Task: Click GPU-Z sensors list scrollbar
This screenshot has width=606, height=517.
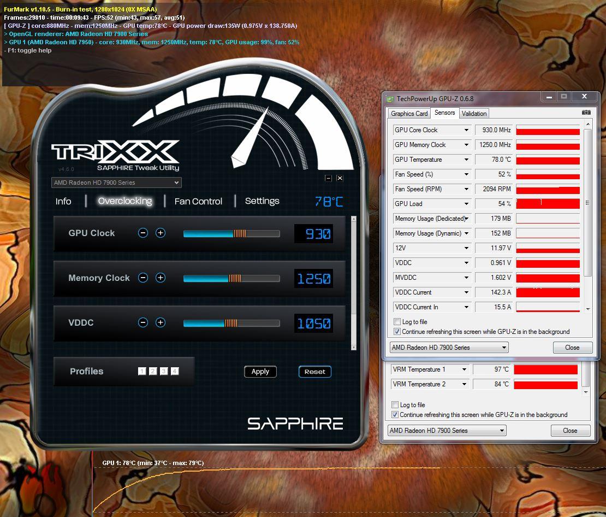Action: pyautogui.click(x=588, y=217)
